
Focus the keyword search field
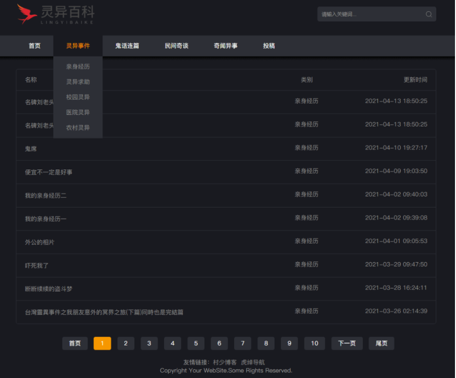(376, 14)
